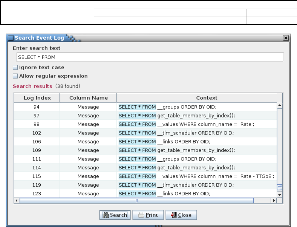
Task: Click the horizontal scrollbar thumb
Action: pos(137,201)
